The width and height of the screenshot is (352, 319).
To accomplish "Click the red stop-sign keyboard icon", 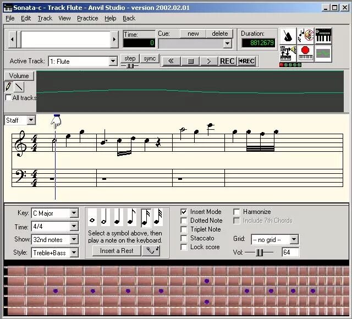I will (306, 53).
